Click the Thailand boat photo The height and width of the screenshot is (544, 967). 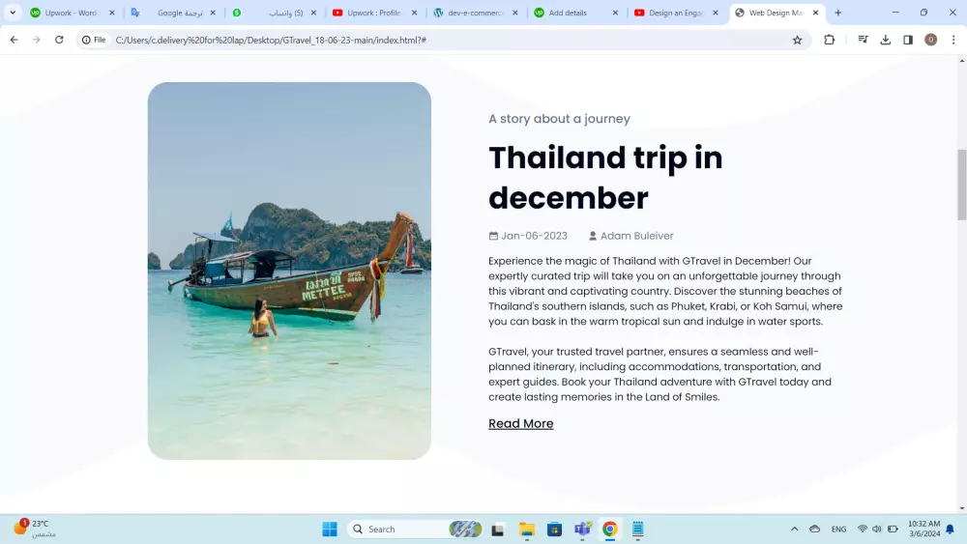pos(289,271)
